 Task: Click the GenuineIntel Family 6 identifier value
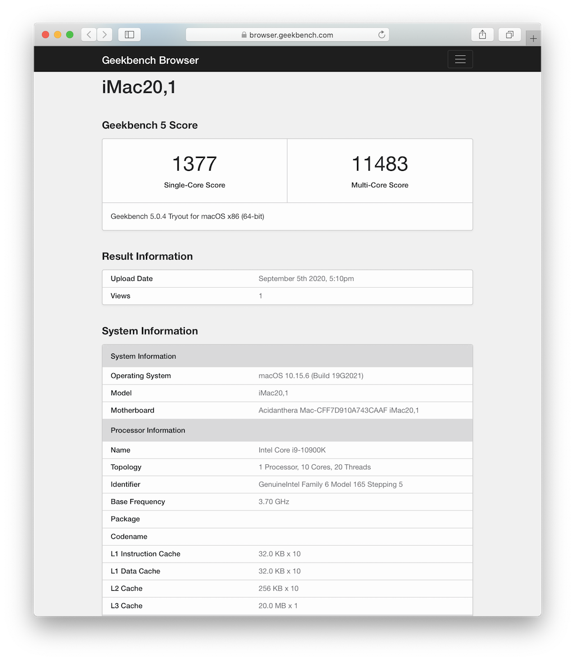point(331,485)
